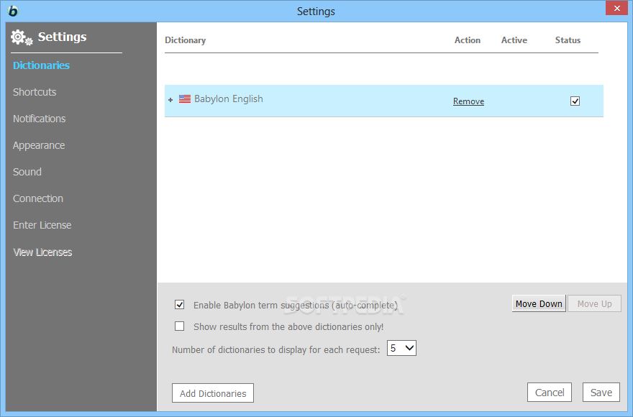
Task: Click the US flag icon beside Babylon English
Action: coord(184,99)
